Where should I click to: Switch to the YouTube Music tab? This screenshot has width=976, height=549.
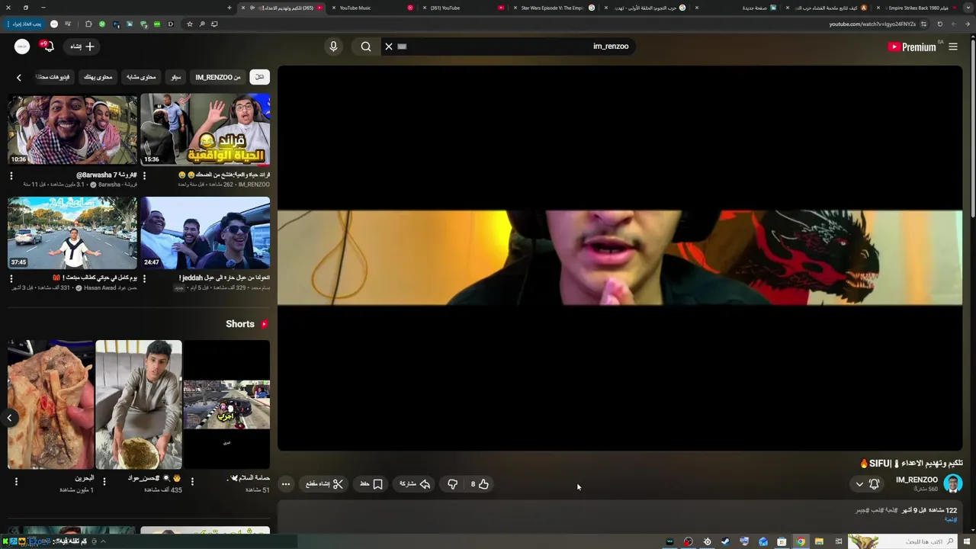point(374,8)
